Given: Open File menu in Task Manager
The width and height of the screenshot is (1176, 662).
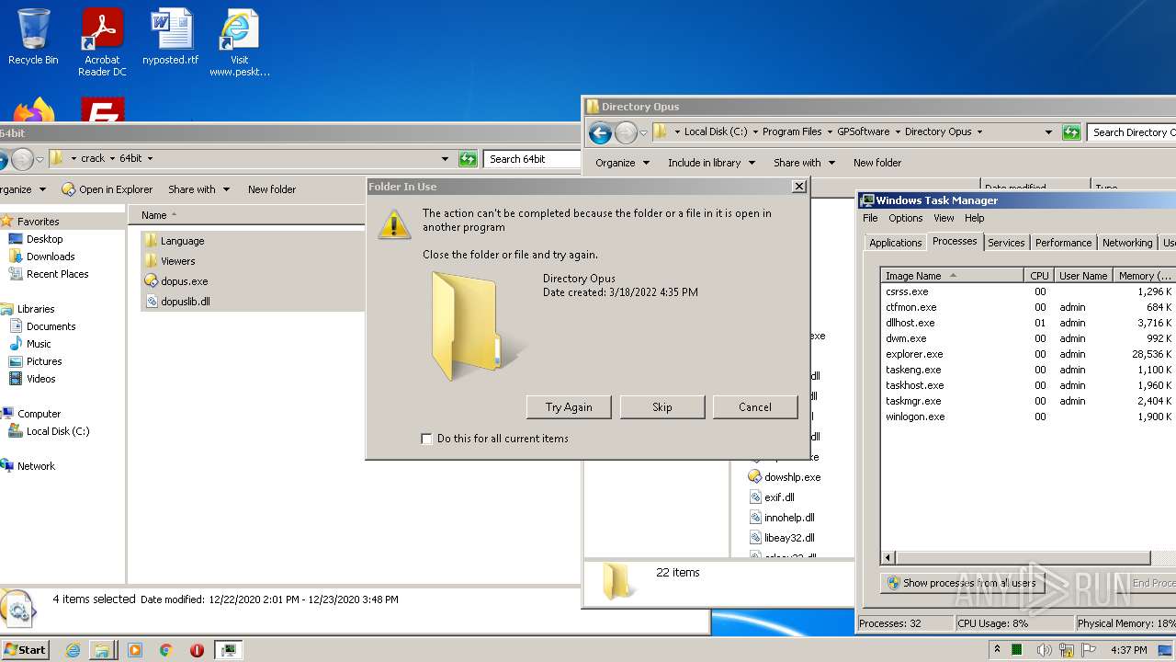Looking at the screenshot, I should 870,218.
